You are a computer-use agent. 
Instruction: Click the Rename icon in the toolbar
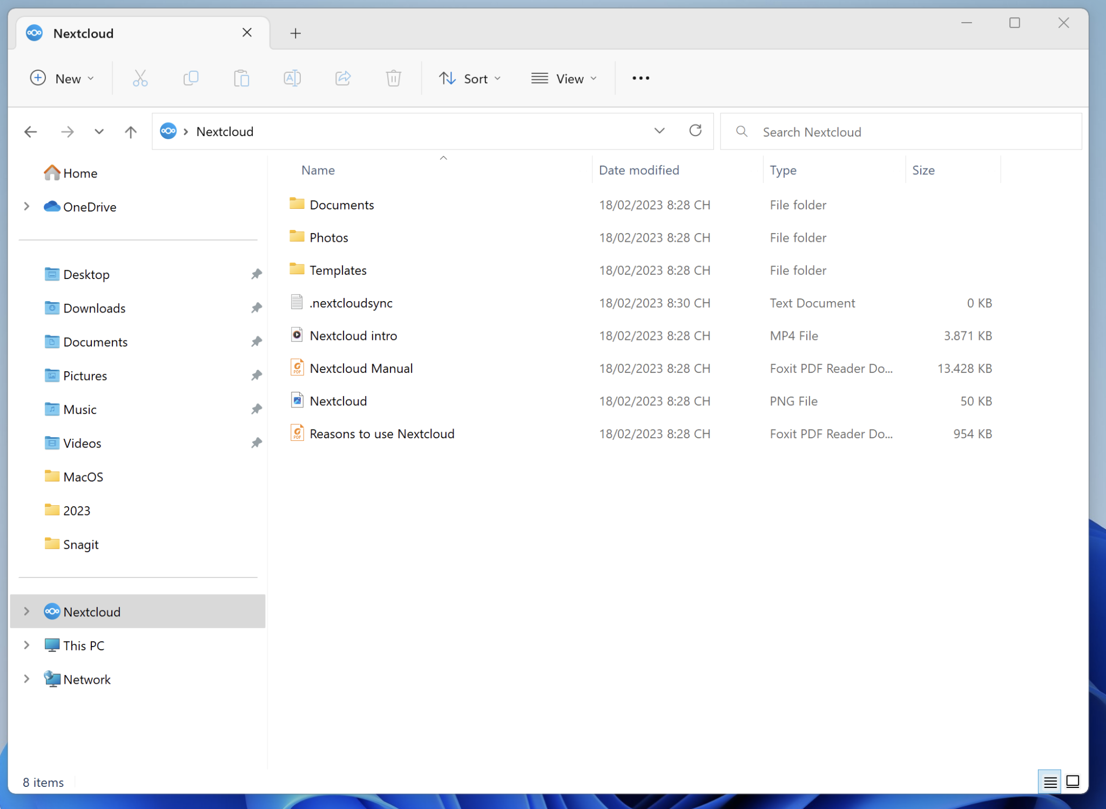tap(292, 78)
